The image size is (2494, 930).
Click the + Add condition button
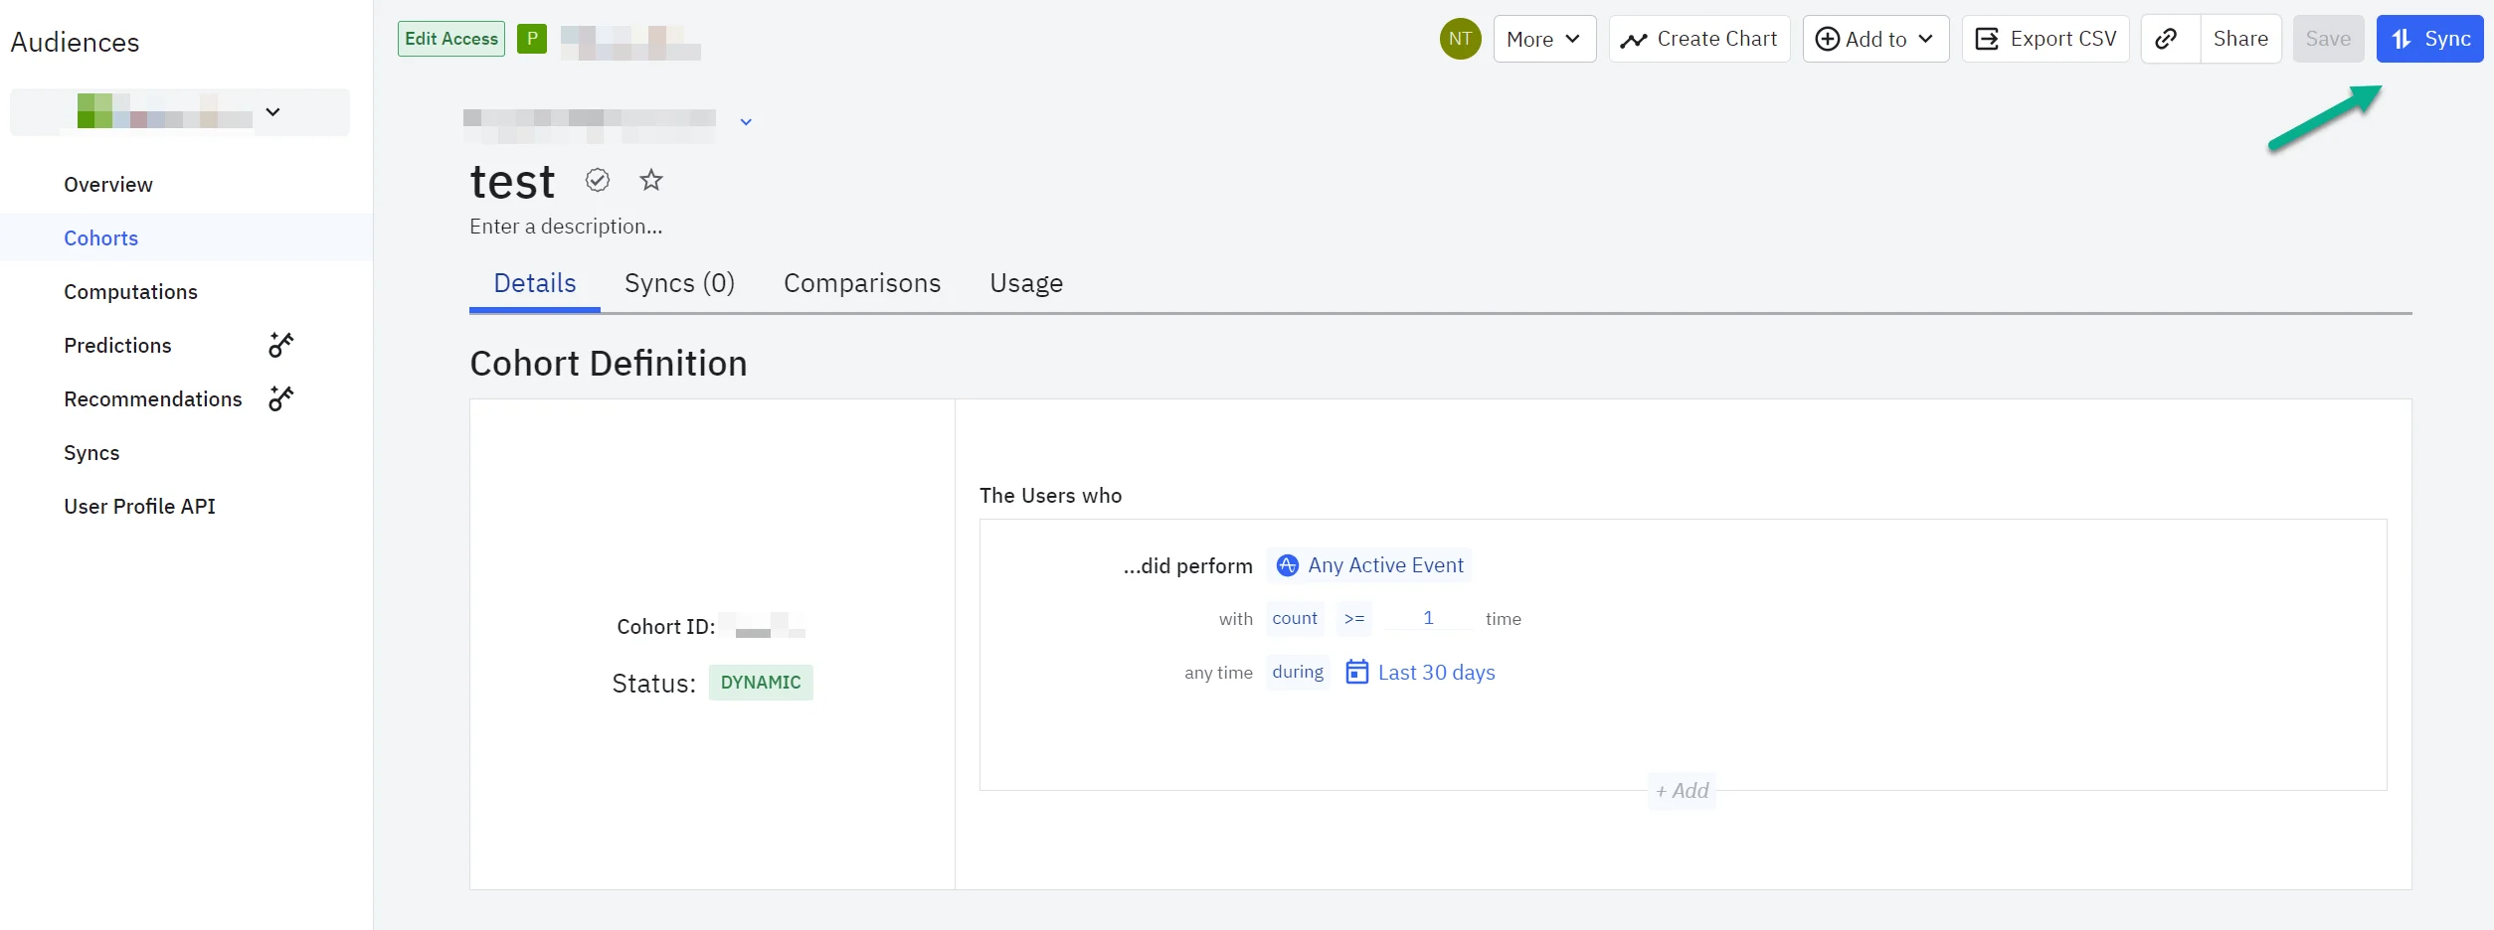click(1682, 791)
